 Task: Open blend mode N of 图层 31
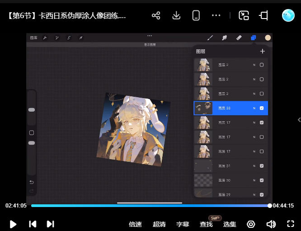[x=254, y=166]
